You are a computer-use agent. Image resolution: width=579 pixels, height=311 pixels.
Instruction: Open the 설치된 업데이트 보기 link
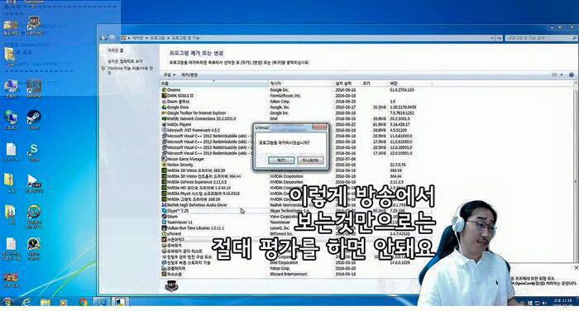(x=125, y=61)
